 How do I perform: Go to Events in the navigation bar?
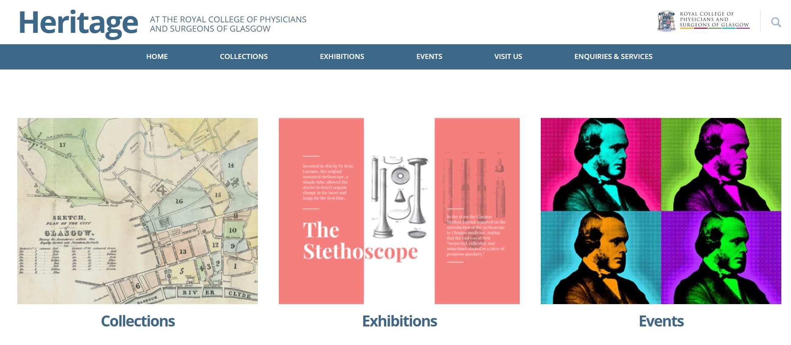click(x=429, y=56)
